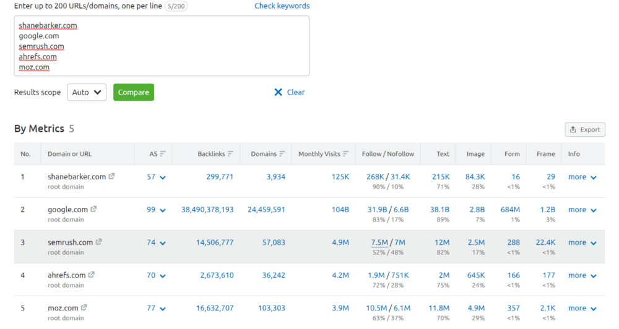619x329 pixels.
Task: Click backlinks value 2,673,610
Action: click(x=217, y=275)
